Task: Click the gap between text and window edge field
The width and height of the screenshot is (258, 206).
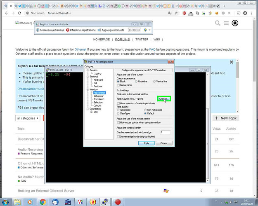Action: [x=166, y=132]
